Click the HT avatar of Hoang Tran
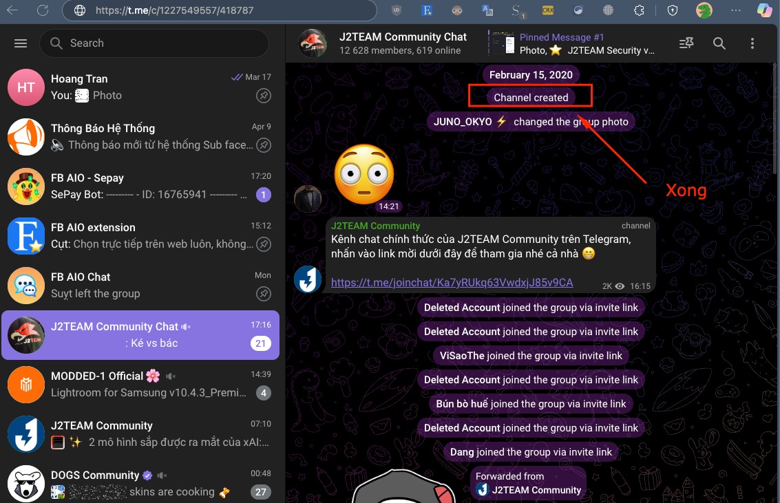 pyautogui.click(x=26, y=87)
